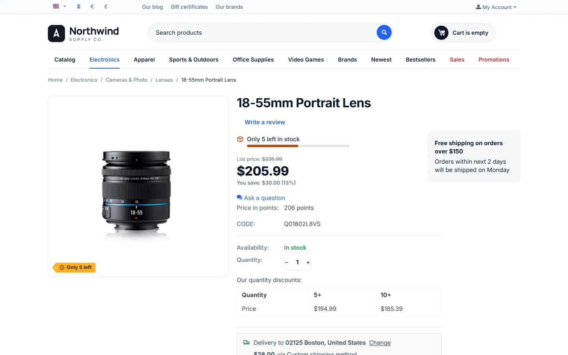Click the $185.39 discount price cell
The height and width of the screenshot is (355, 568).
pyautogui.click(x=409, y=309)
